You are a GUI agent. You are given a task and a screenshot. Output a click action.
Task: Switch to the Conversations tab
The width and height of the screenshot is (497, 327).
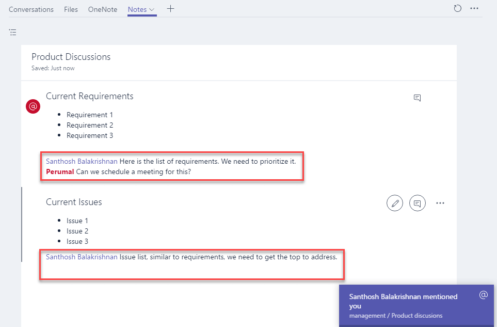point(31,9)
